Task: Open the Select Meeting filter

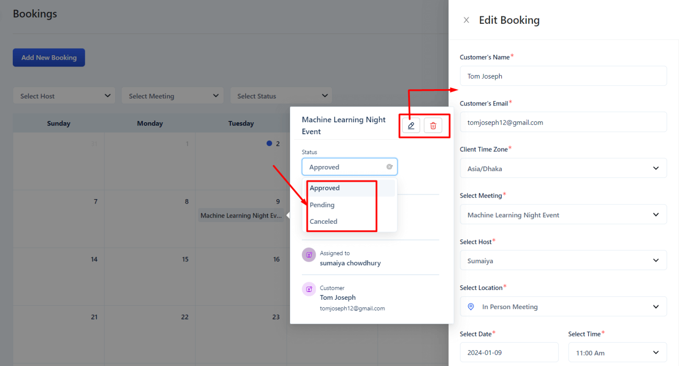Action: [172, 95]
